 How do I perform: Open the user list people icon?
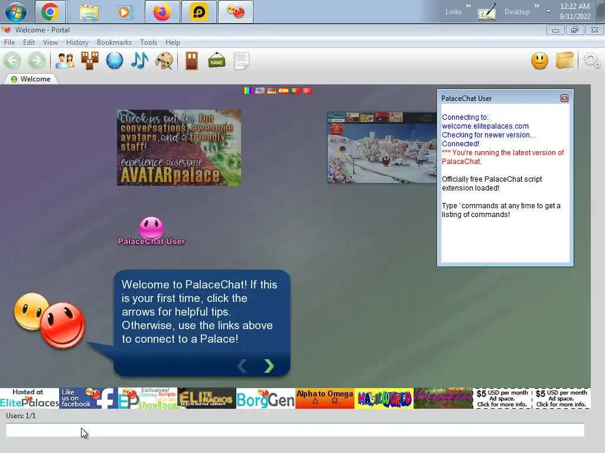[65, 61]
